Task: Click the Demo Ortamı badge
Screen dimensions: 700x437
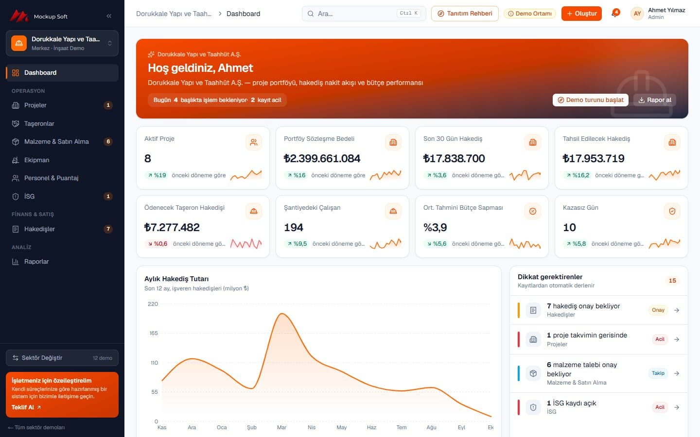Action: coord(530,14)
